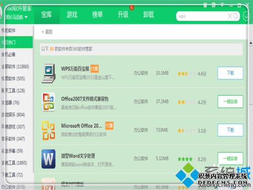Click the 37.2MB size value
253x190 pixels.
click(x=162, y=101)
